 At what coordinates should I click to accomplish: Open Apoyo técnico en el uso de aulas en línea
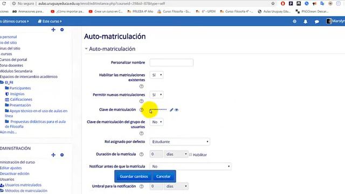(36, 113)
